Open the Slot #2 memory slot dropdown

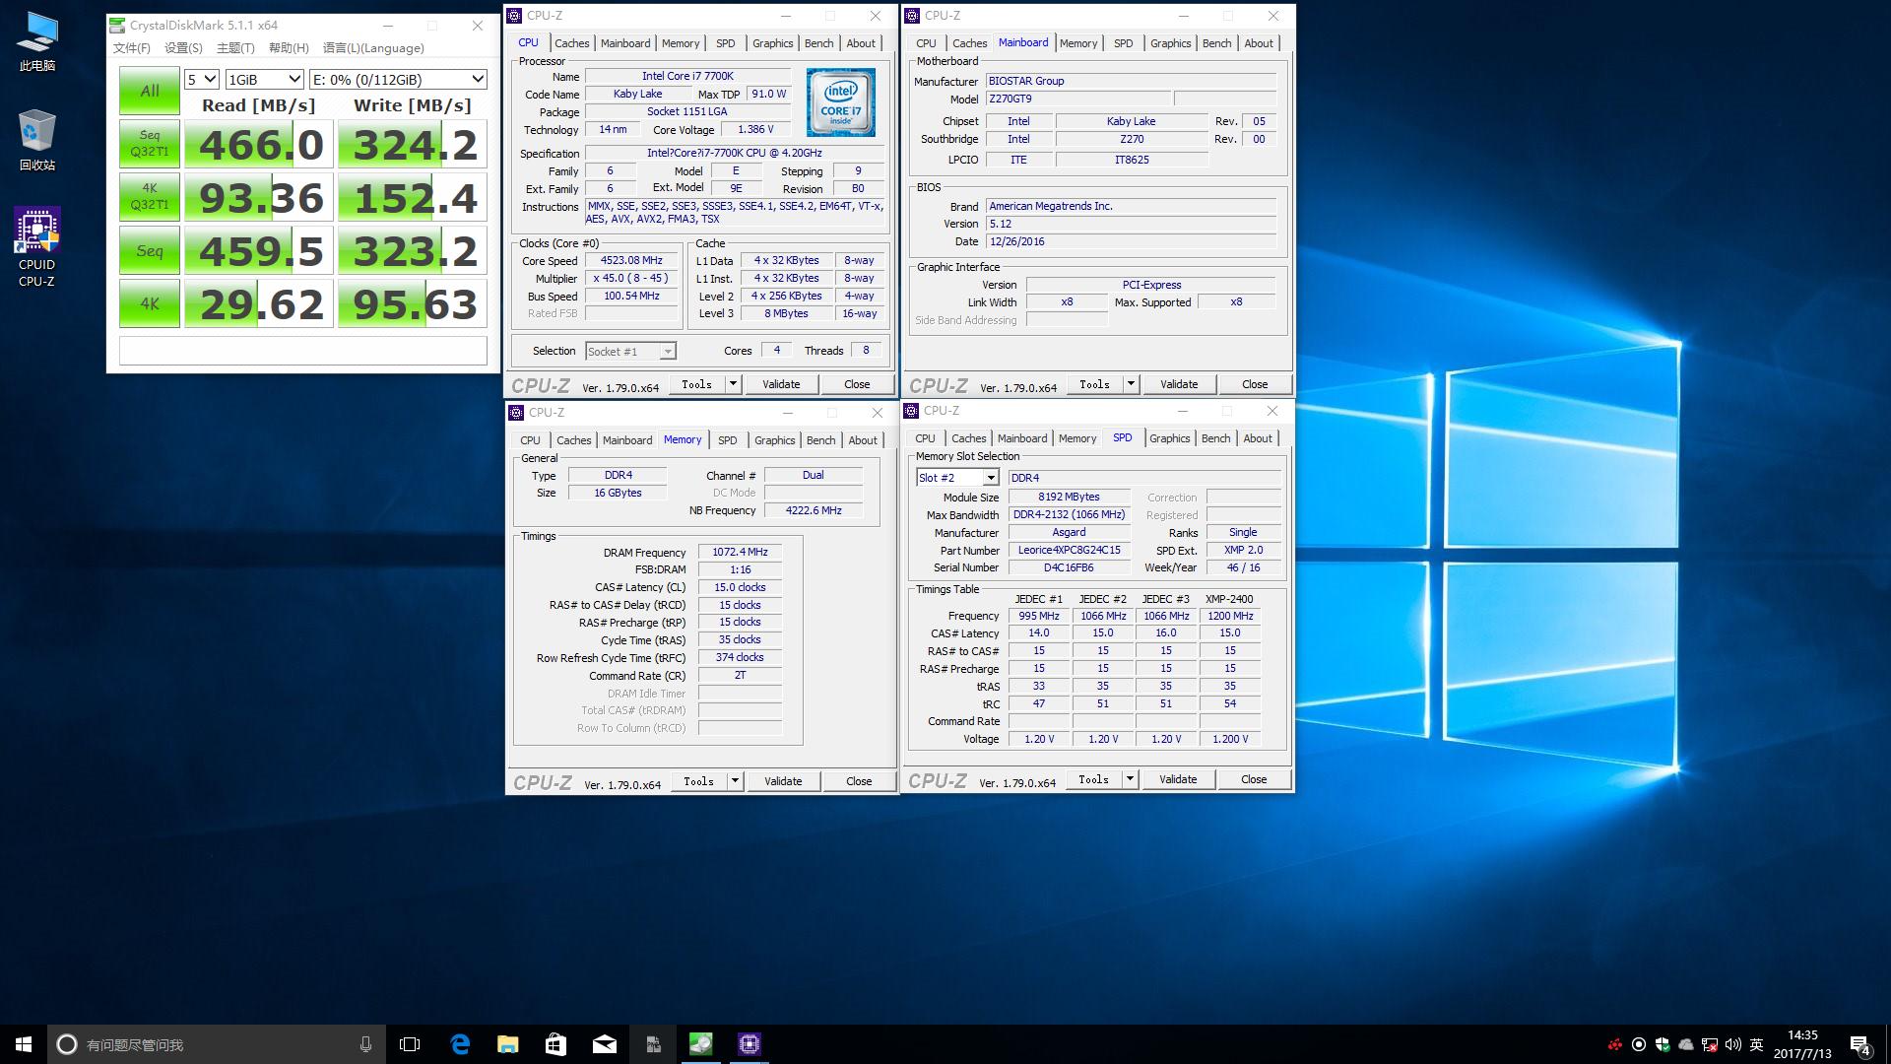[x=957, y=478]
